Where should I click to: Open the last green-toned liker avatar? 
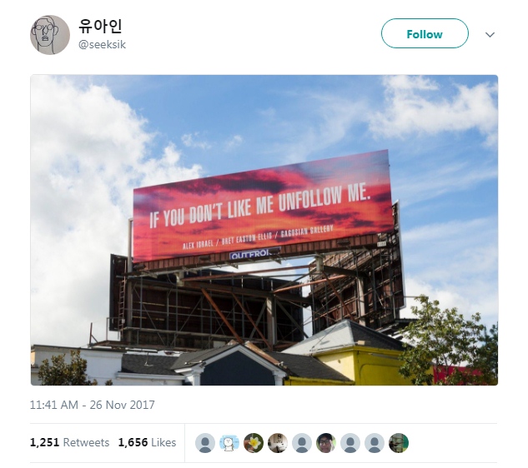(399, 443)
